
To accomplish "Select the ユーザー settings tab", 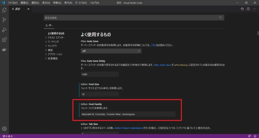I will pos(49,26).
